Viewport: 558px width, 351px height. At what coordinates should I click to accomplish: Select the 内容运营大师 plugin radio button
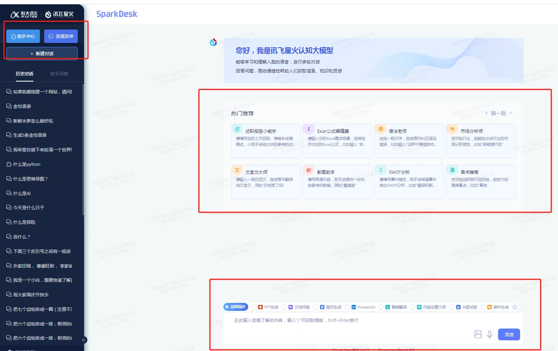click(x=412, y=307)
